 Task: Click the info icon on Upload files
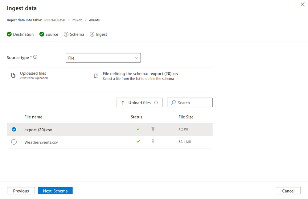coord(156,103)
